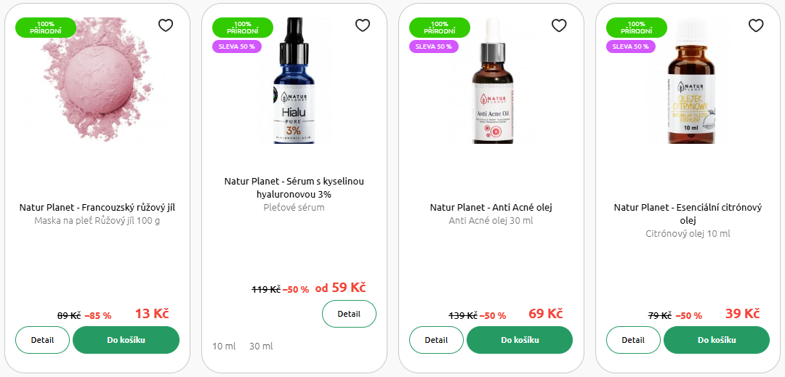Image resolution: width=785 pixels, height=377 pixels.
Task: Open Detail for citrónový olej
Action: [633, 340]
